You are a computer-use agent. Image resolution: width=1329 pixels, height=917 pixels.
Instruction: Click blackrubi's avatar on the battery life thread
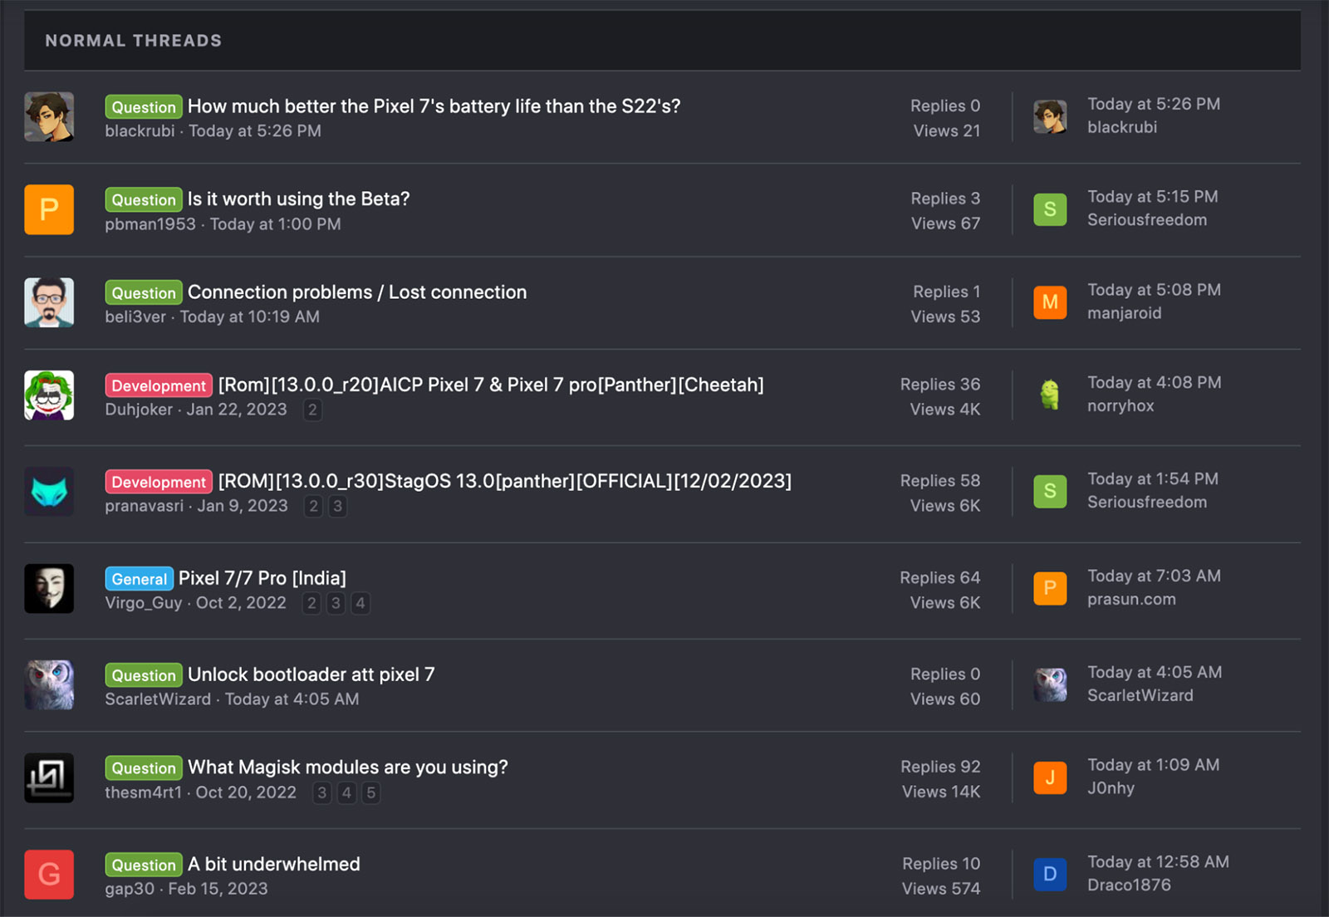tap(49, 116)
